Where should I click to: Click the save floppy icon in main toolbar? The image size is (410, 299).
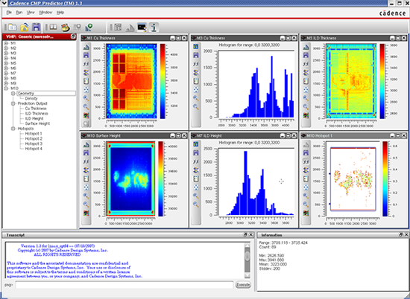tap(36, 27)
